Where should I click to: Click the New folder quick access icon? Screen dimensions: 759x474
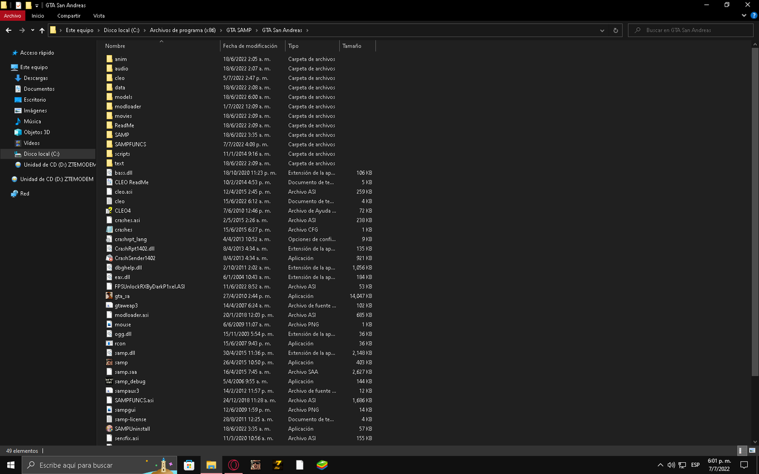28,5
